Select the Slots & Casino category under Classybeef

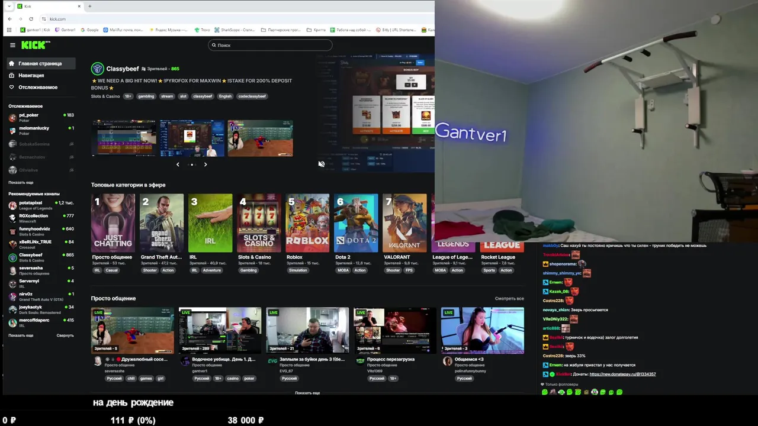(x=105, y=96)
